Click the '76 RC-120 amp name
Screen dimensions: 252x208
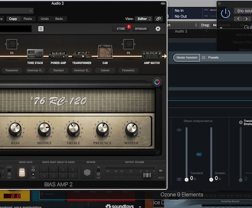click(x=59, y=101)
